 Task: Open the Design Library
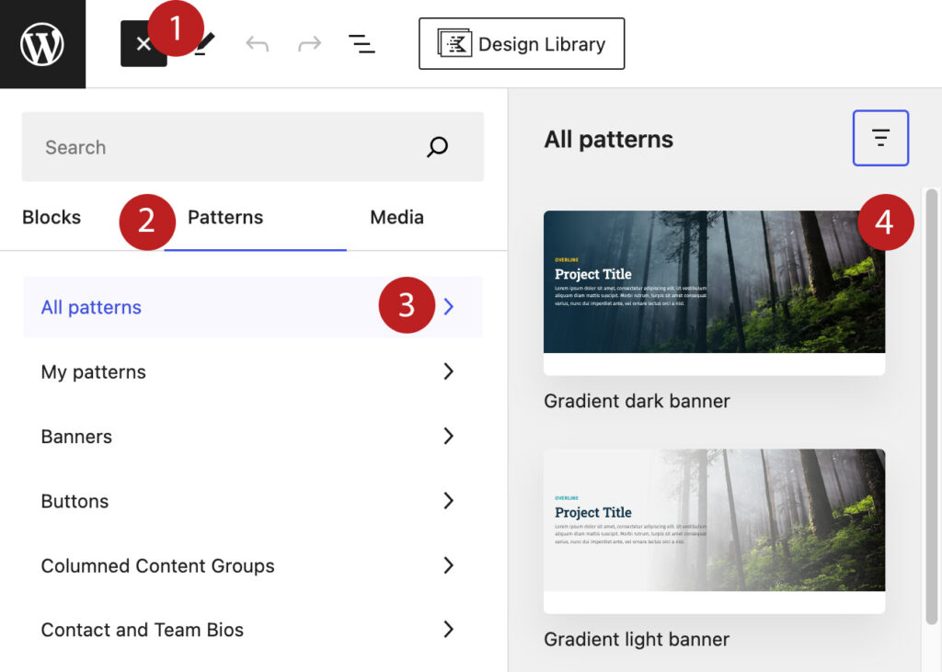(x=522, y=44)
